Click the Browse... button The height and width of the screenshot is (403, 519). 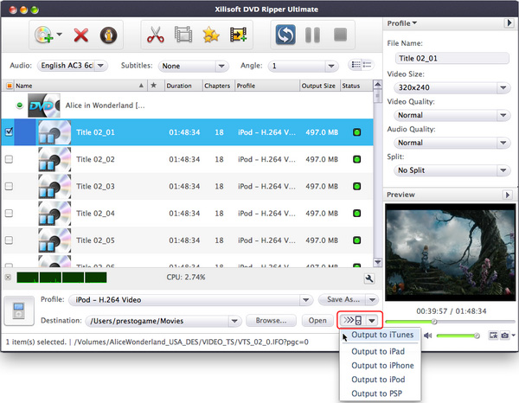pos(270,321)
